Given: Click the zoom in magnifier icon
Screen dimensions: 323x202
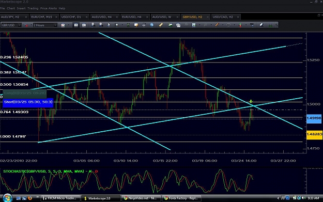Looking at the screenshot, I should (x=93, y=25).
